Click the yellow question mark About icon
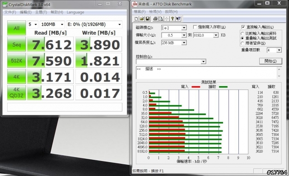The height and width of the screenshot is (176, 289). coord(172,19)
